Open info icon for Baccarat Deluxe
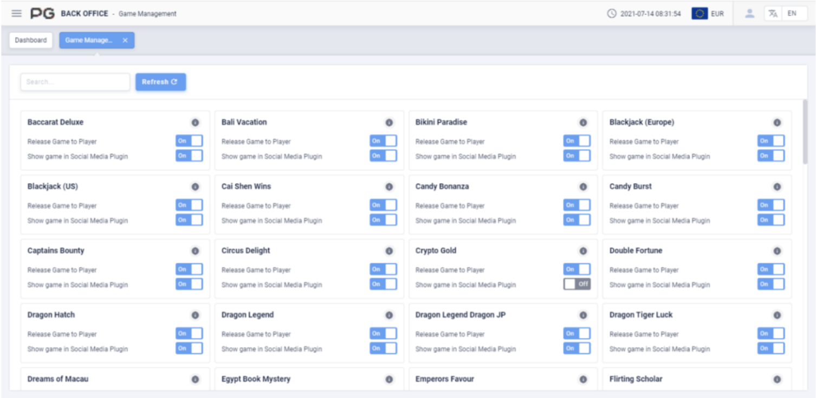The width and height of the screenshot is (816, 398). pyautogui.click(x=195, y=123)
